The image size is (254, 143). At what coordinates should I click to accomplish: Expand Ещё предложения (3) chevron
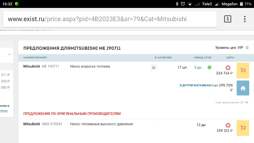click(x=247, y=102)
